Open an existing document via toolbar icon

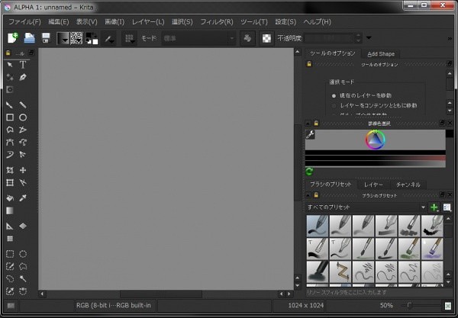pyautogui.click(x=29, y=38)
